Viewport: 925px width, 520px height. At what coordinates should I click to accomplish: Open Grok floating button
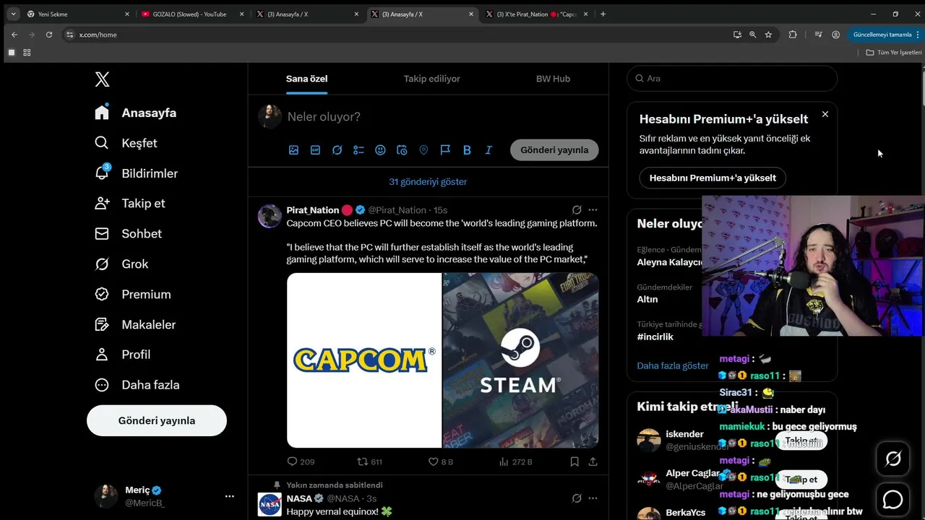coord(893,459)
